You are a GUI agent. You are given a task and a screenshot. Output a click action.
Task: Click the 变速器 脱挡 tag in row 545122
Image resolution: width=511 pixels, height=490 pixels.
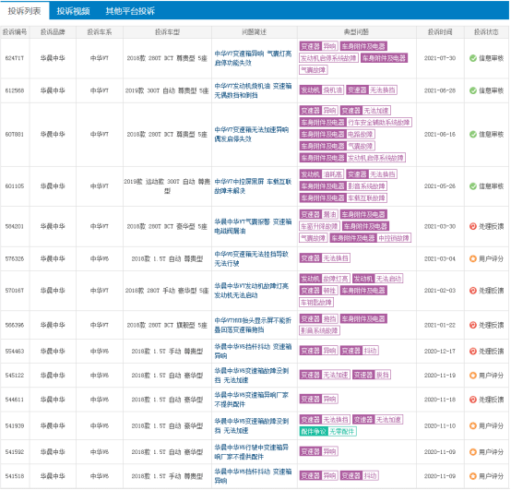[372, 375]
